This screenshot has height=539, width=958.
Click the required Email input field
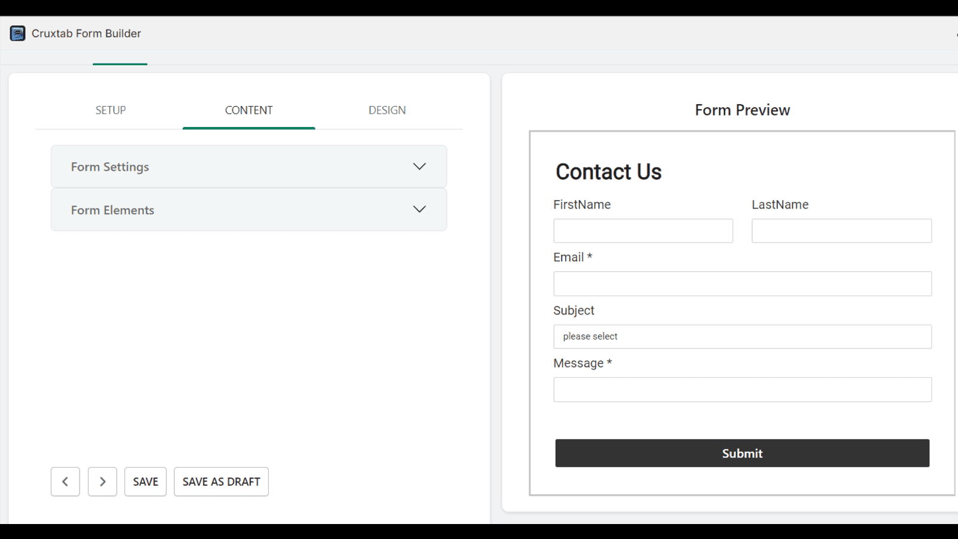tap(742, 283)
